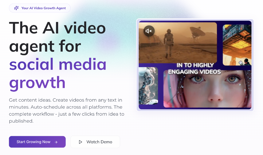Click the speaker-off icon on the astronaut clip
263x155 pixels.
tap(149, 31)
